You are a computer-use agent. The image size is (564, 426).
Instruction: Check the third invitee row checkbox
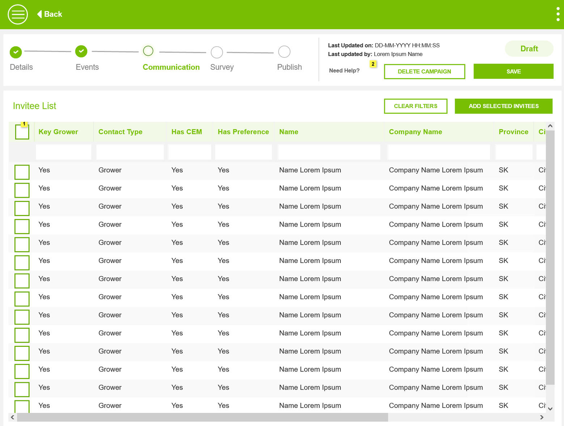coord(22,208)
